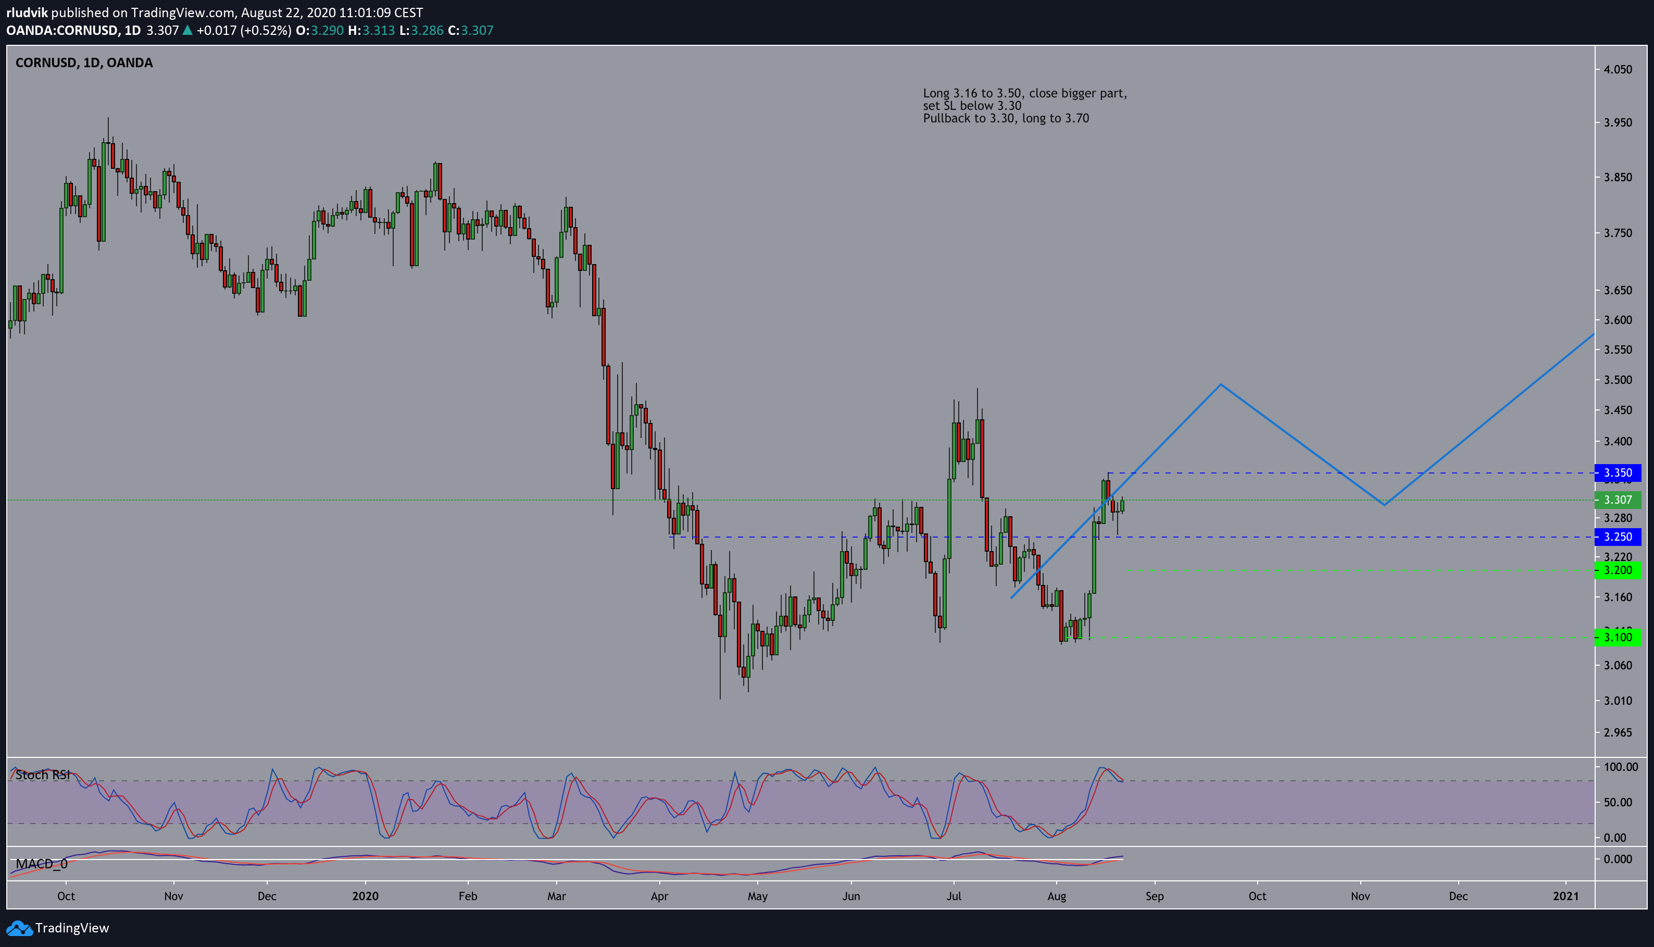Click the TradingView.com text in the header
Image resolution: width=1654 pixels, height=947 pixels.
[182, 13]
